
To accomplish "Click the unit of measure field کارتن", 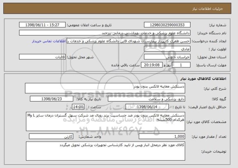I will [x=51, y=137].
